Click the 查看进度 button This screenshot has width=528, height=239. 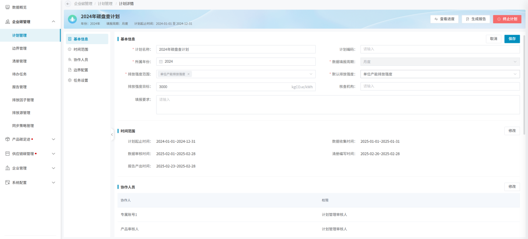[445, 19]
